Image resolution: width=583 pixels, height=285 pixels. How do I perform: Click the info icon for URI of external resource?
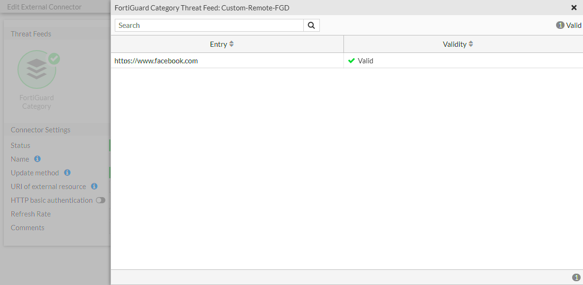tap(94, 186)
